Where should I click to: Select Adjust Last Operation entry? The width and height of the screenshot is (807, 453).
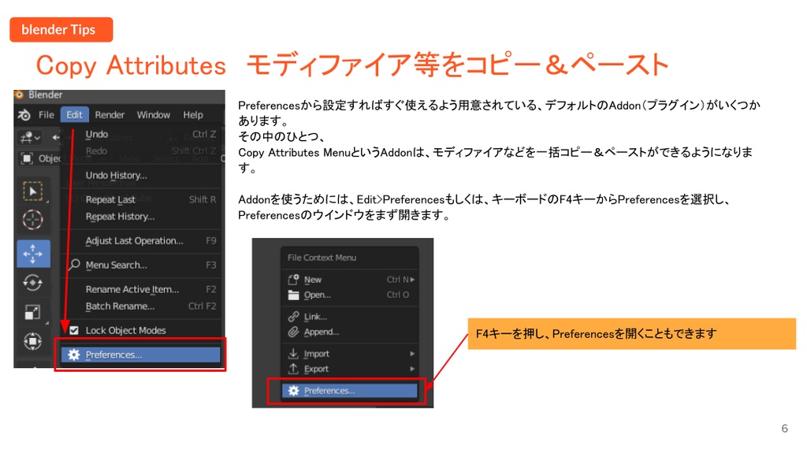point(142,240)
